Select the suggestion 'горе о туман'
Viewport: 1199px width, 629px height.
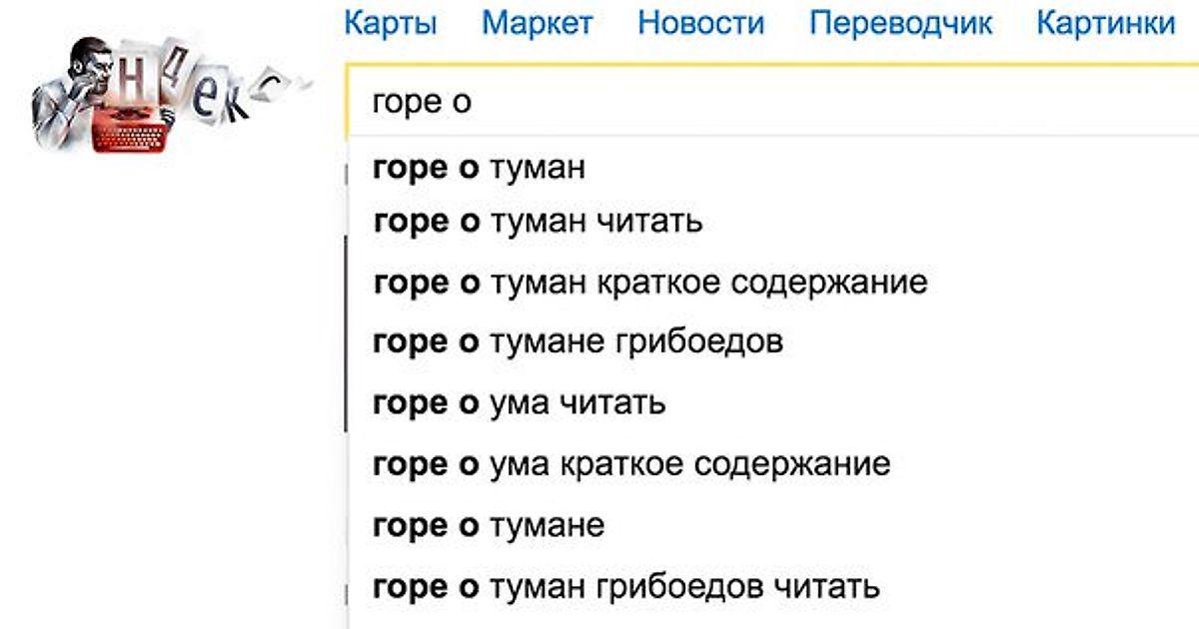pos(479,168)
